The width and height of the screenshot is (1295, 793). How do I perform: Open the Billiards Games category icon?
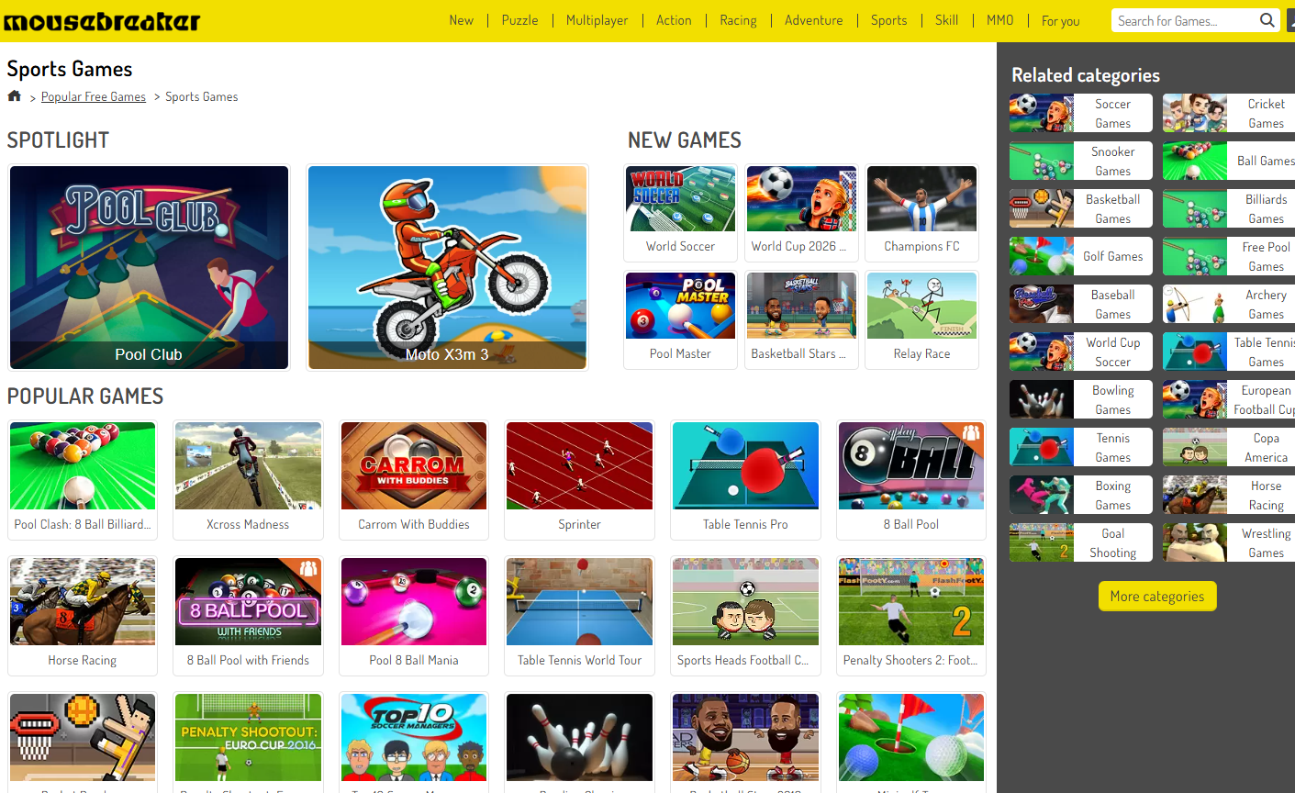[1195, 209]
